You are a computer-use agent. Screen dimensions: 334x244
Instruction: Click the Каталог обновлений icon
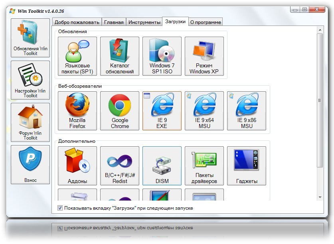[120, 56]
